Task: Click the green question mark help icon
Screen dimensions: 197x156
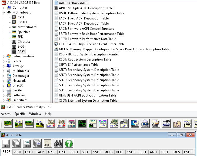Action: (69, 144)
